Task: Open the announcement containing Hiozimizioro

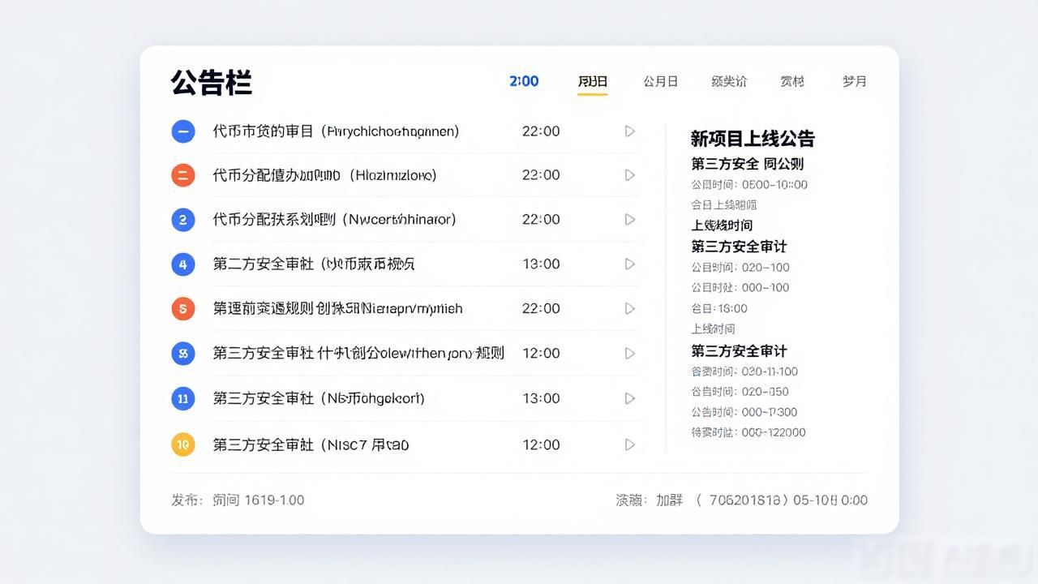Action: tap(324, 175)
